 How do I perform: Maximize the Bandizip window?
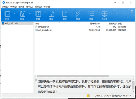point(123,3)
